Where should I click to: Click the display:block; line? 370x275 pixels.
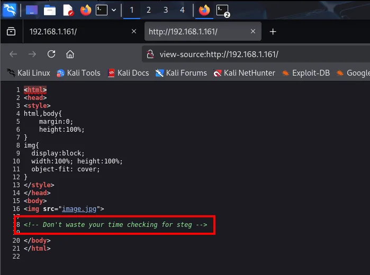coord(58,153)
